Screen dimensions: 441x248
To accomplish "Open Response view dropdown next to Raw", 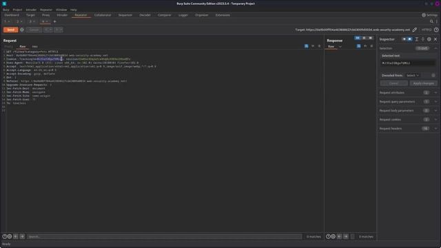I will coord(340,47).
